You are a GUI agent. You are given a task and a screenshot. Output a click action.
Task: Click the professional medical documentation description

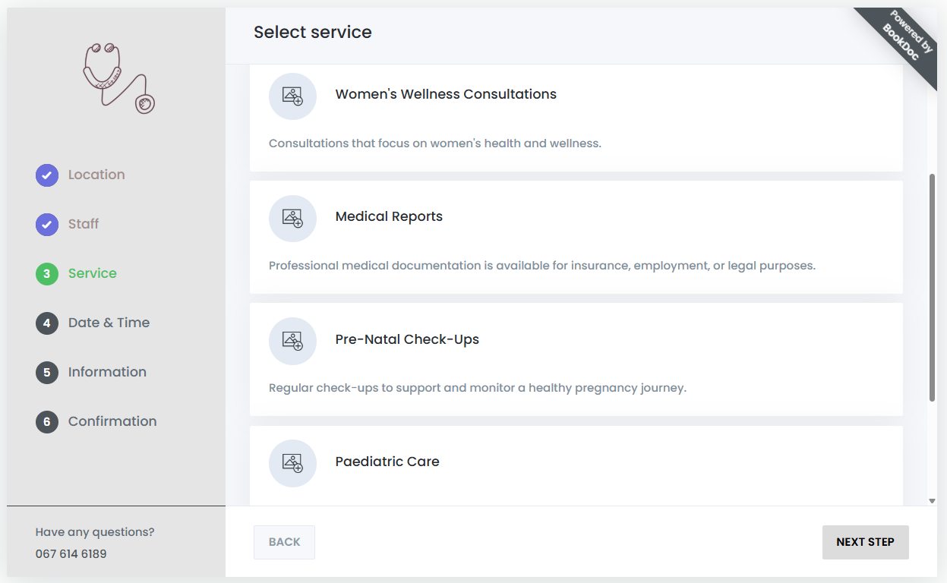coord(542,266)
